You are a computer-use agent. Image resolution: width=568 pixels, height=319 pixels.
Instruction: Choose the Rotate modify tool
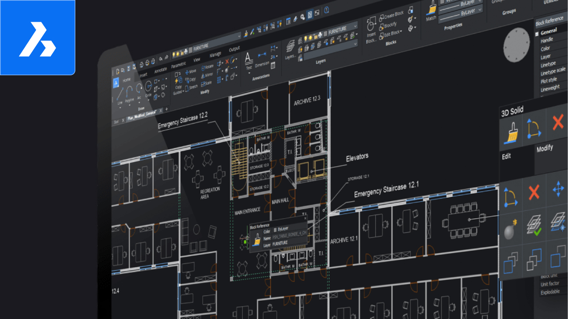207,68
